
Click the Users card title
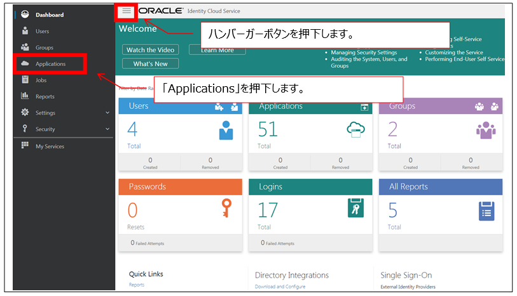(x=139, y=106)
